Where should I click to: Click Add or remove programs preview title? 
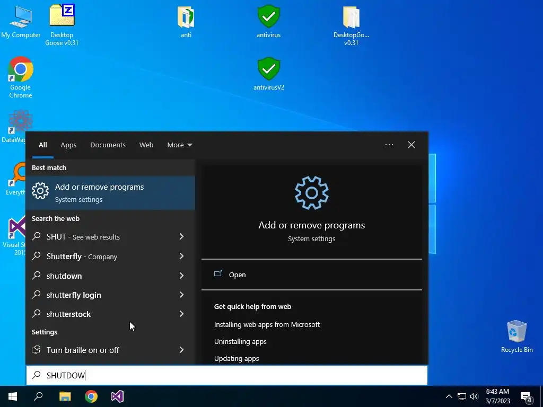(x=312, y=225)
